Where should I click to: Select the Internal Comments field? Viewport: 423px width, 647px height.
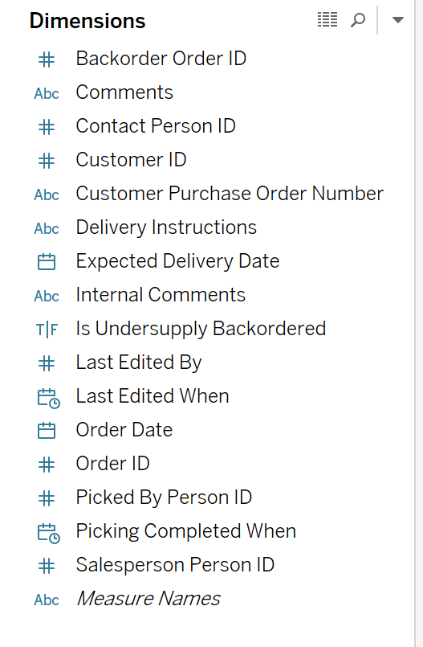coord(161,295)
